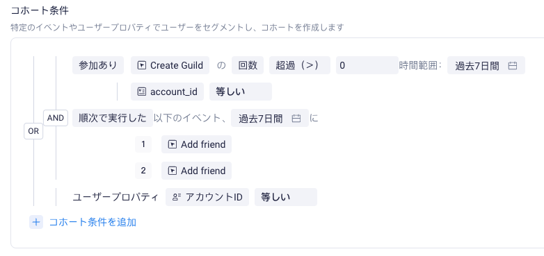544x256 pixels.
Task: Toggle the AND logic operator
Action: click(x=56, y=118)
